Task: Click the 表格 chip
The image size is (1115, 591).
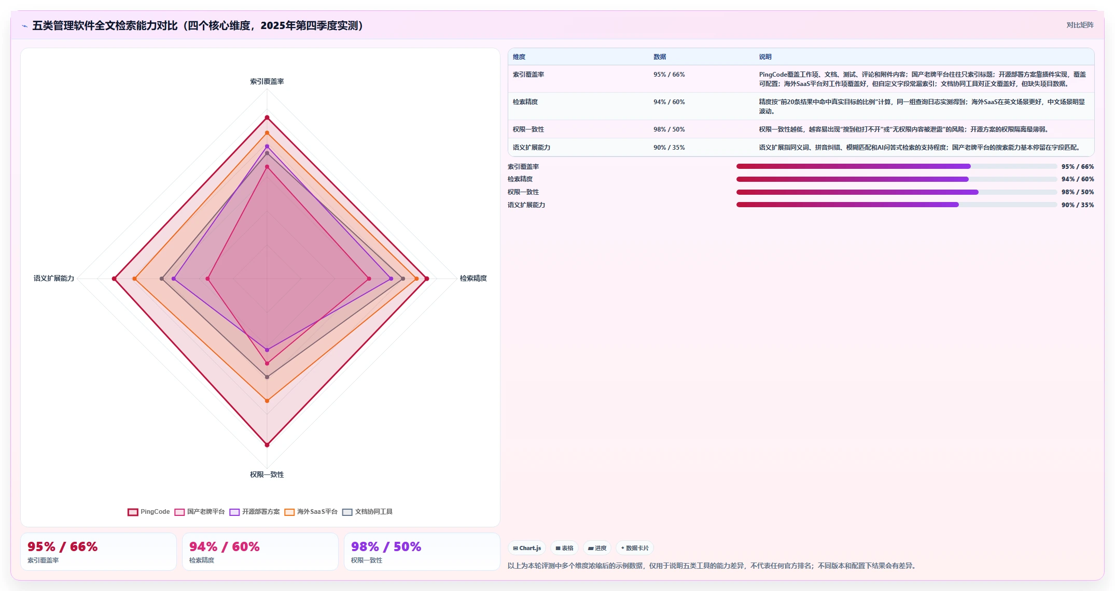Action: point(565,548)
